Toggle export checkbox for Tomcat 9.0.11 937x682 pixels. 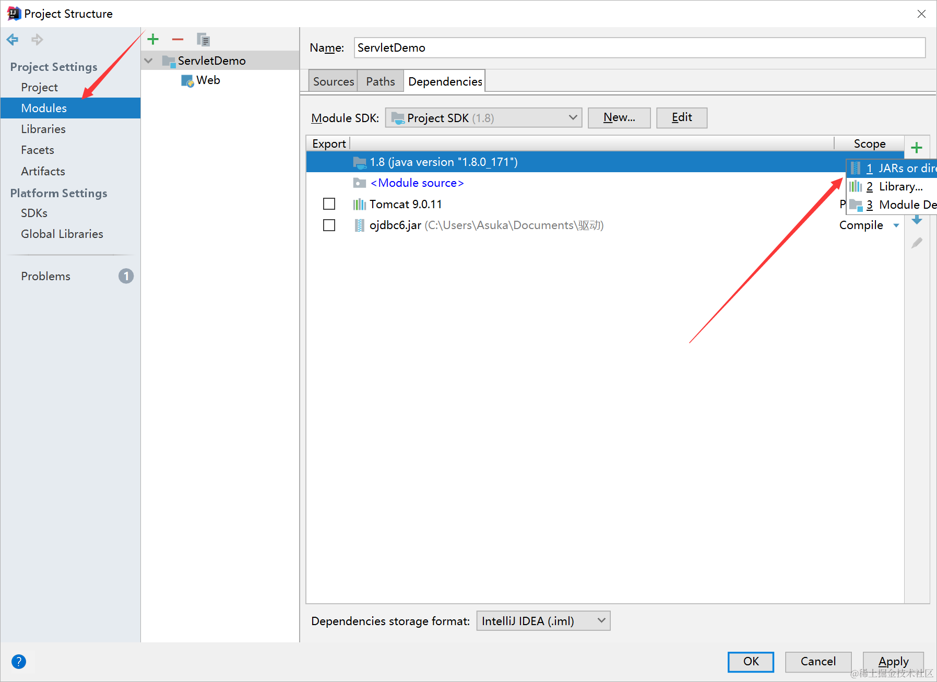coord(329,204)
